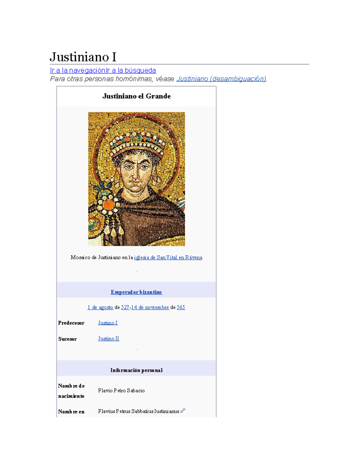This screenshot has width=359, height=465.
Task: Click the '1 de agosto' date link
Action: tap(100, 307)
